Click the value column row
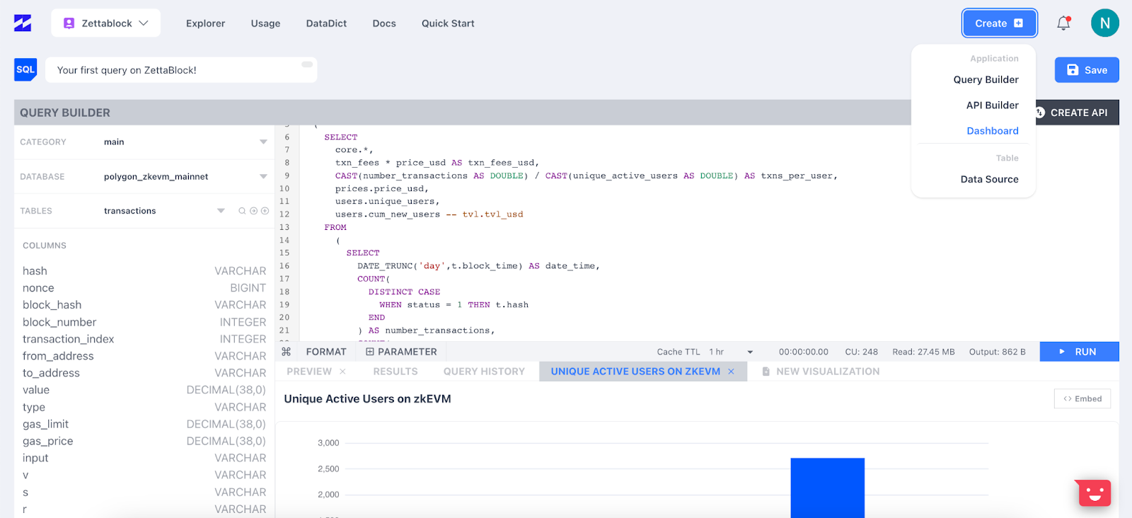 click(144, 390)
